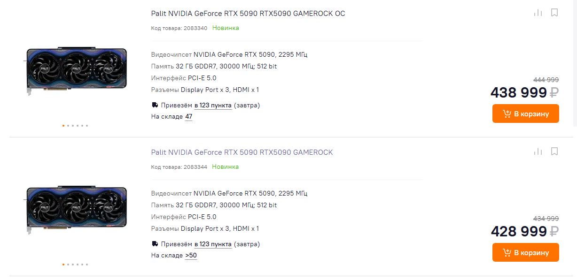Click stock count 47 link

pos(188,117)
